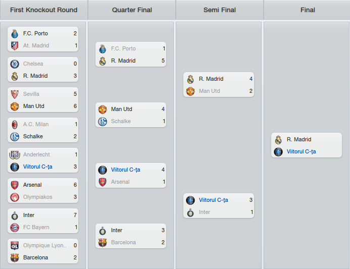Open R. Madrid team name in the Final
Viewport: 350px width, 269px height.
pos(299,139)
